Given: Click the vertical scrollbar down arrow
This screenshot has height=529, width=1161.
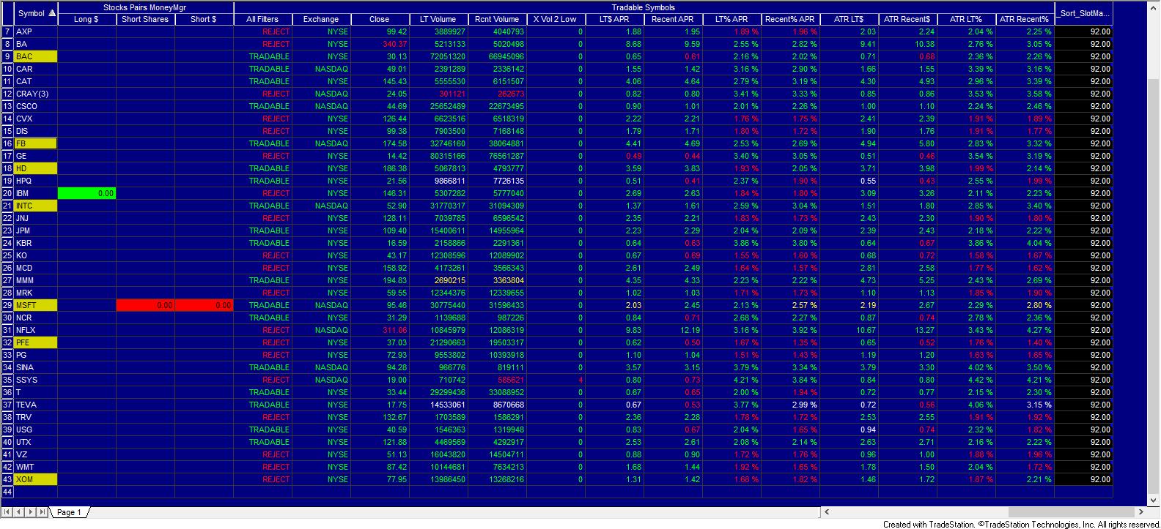Looking at the screenshot, I should tap(1154, 500).
